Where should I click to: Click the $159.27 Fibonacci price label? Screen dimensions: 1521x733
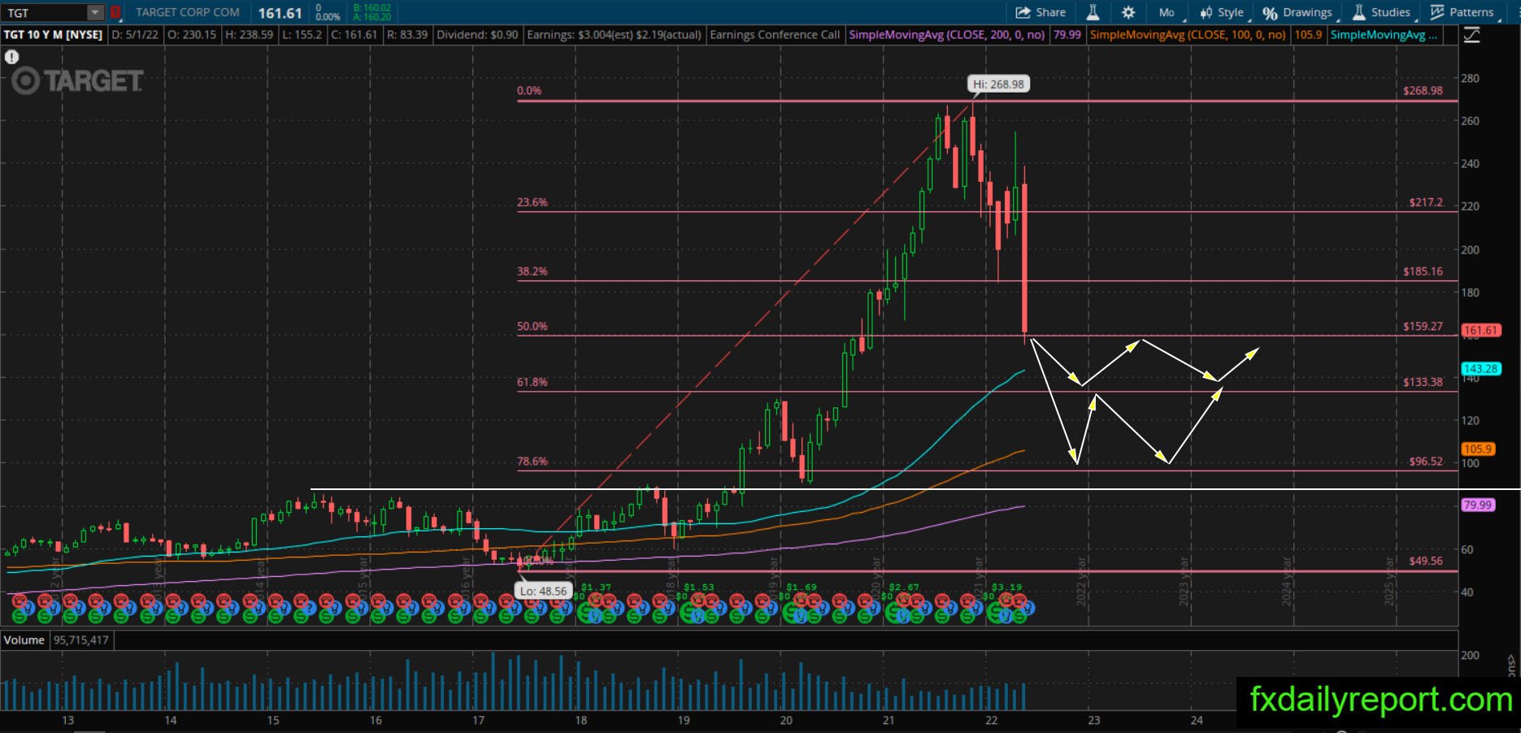tap(1423, 327)
